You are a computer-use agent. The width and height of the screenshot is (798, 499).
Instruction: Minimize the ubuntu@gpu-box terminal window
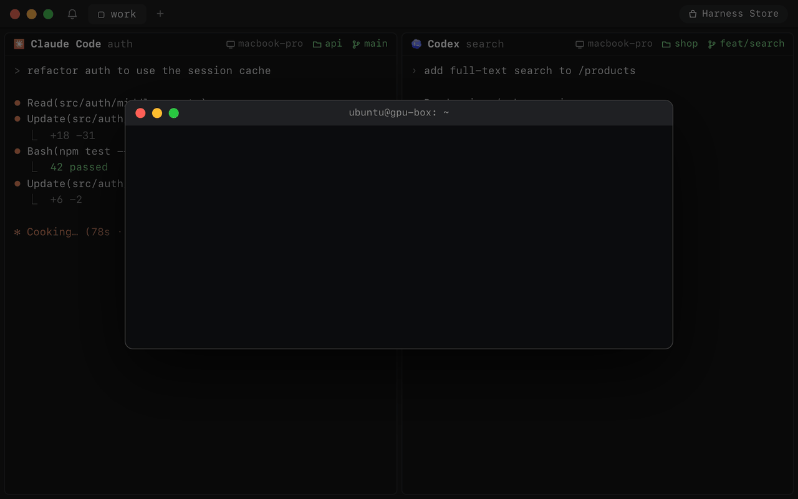click(157, 113)
